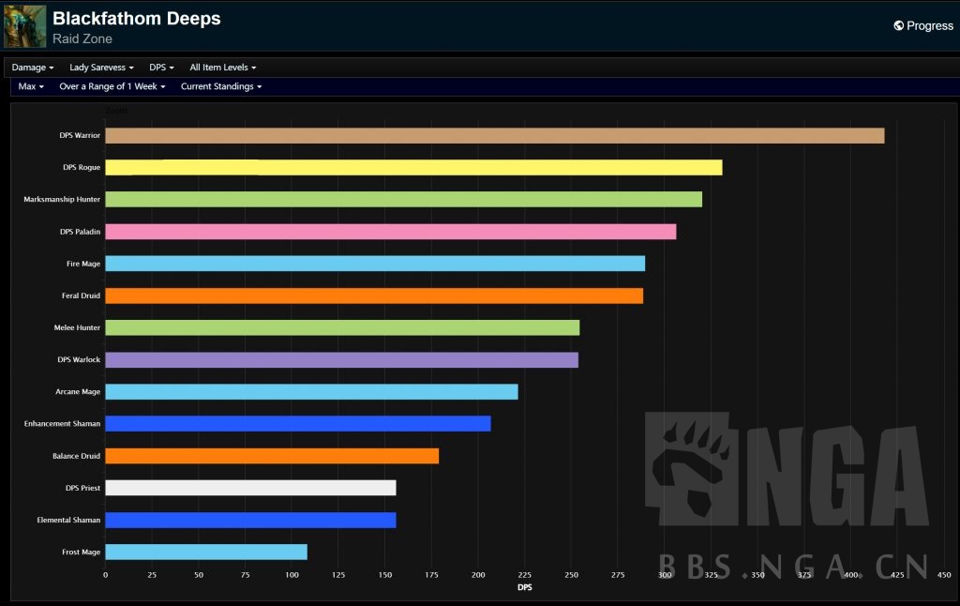Click the Feral Druid axis label
The image size is (960, 606).
pyautogui.click(x=81, y=295)
